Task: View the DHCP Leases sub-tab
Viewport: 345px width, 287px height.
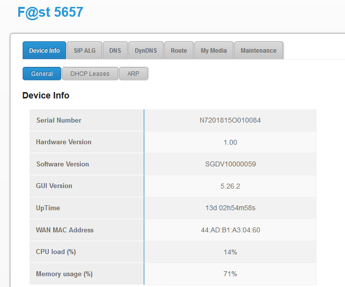Action: click(x=90, y=74)
